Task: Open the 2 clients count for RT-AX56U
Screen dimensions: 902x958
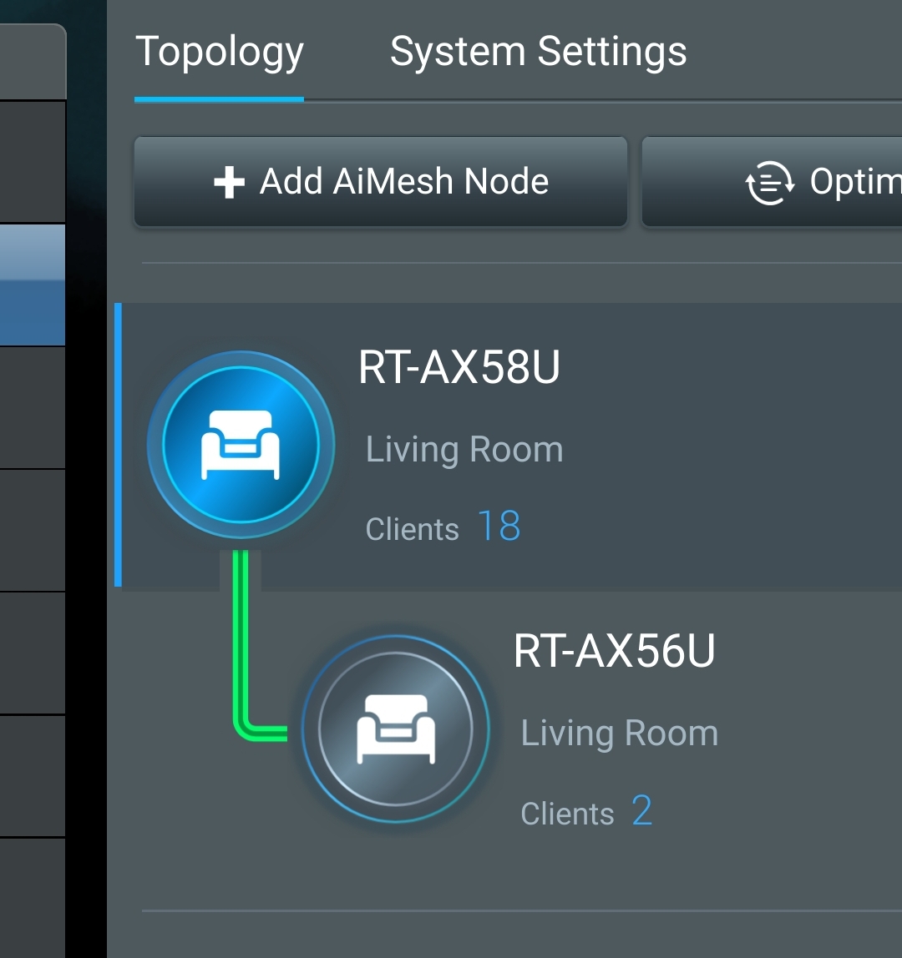Action: [x=641, y=811]
